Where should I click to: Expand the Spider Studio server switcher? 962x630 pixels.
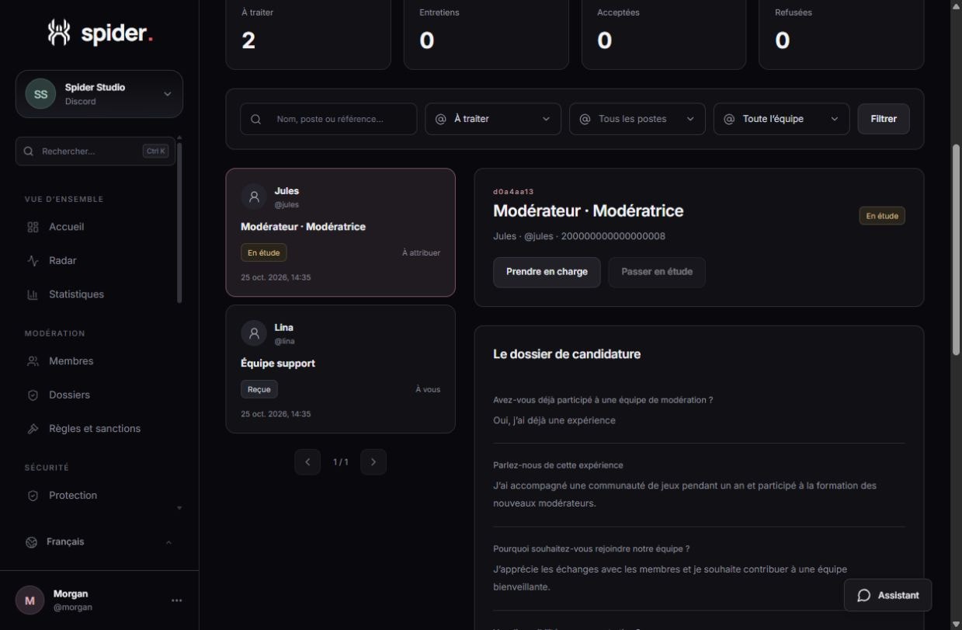[99, 94]
